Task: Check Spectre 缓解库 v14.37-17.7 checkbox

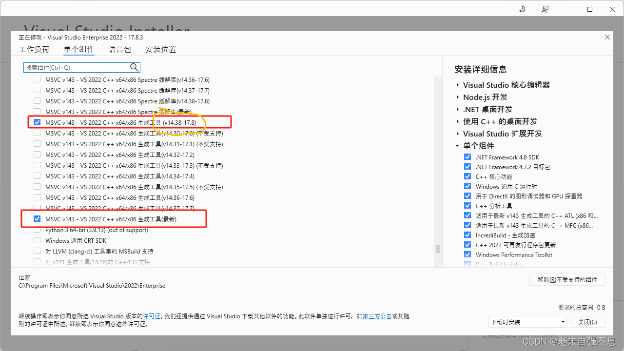Action: (37, 90)
